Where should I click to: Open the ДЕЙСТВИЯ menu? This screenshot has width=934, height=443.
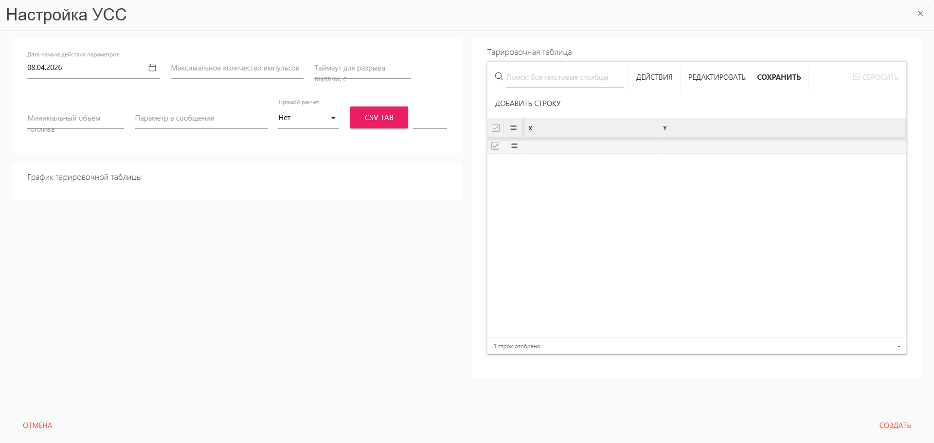coord(654,77)
